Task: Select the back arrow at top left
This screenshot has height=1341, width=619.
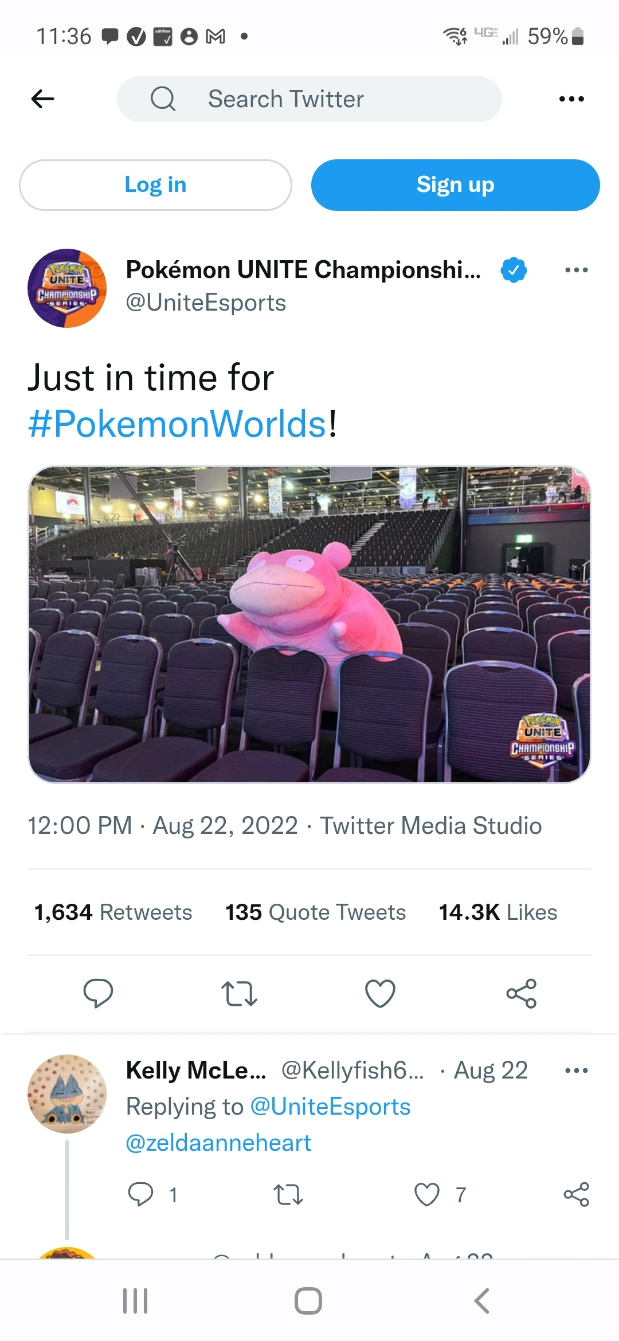Action: click(42, 99)
